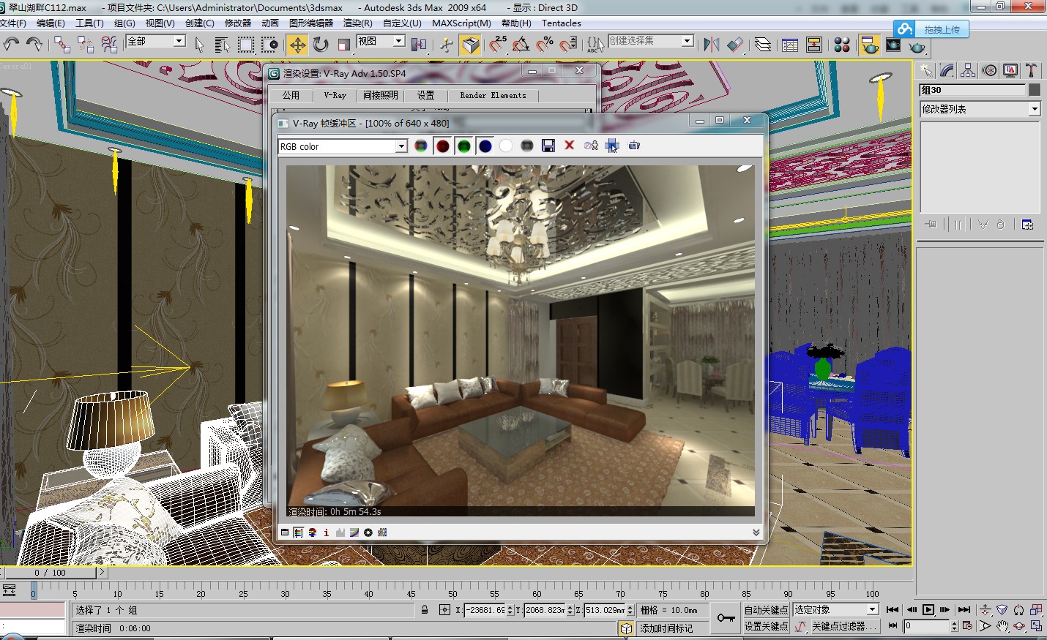
Task: Play the animation
Action: 928,609
